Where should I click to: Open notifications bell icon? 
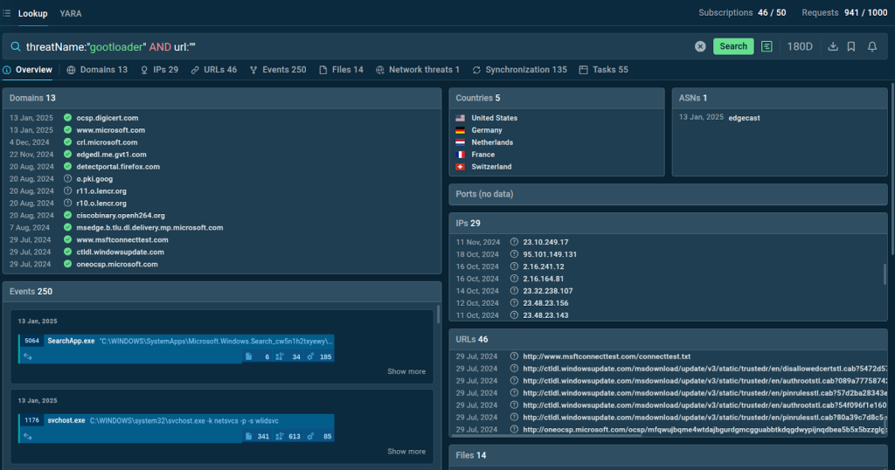[871, 46]
